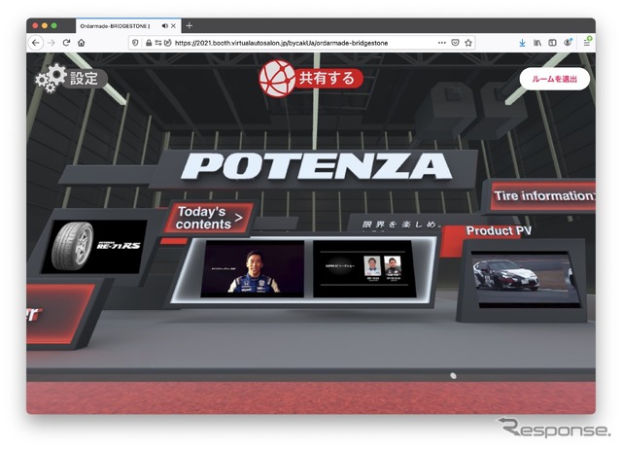622x449 pixels.
Task: Go forward to the next page
Action: [52, 43]
